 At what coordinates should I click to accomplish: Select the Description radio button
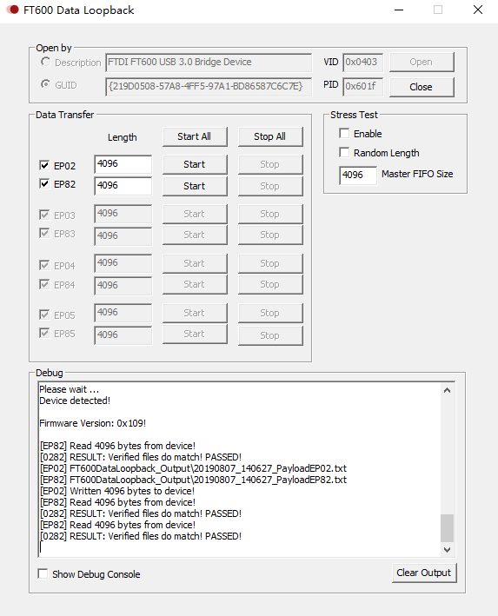[45, 62]
